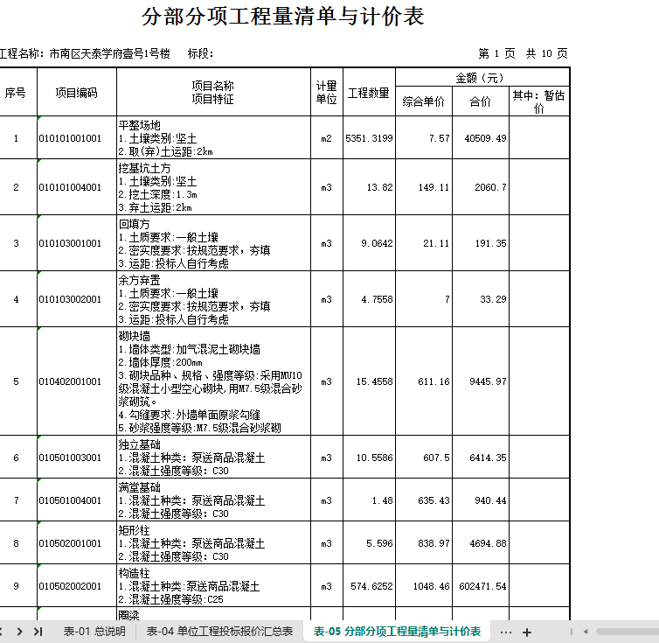Select quantity cell 574.6252
The image size is (659, 643).
tap(369, 586)
